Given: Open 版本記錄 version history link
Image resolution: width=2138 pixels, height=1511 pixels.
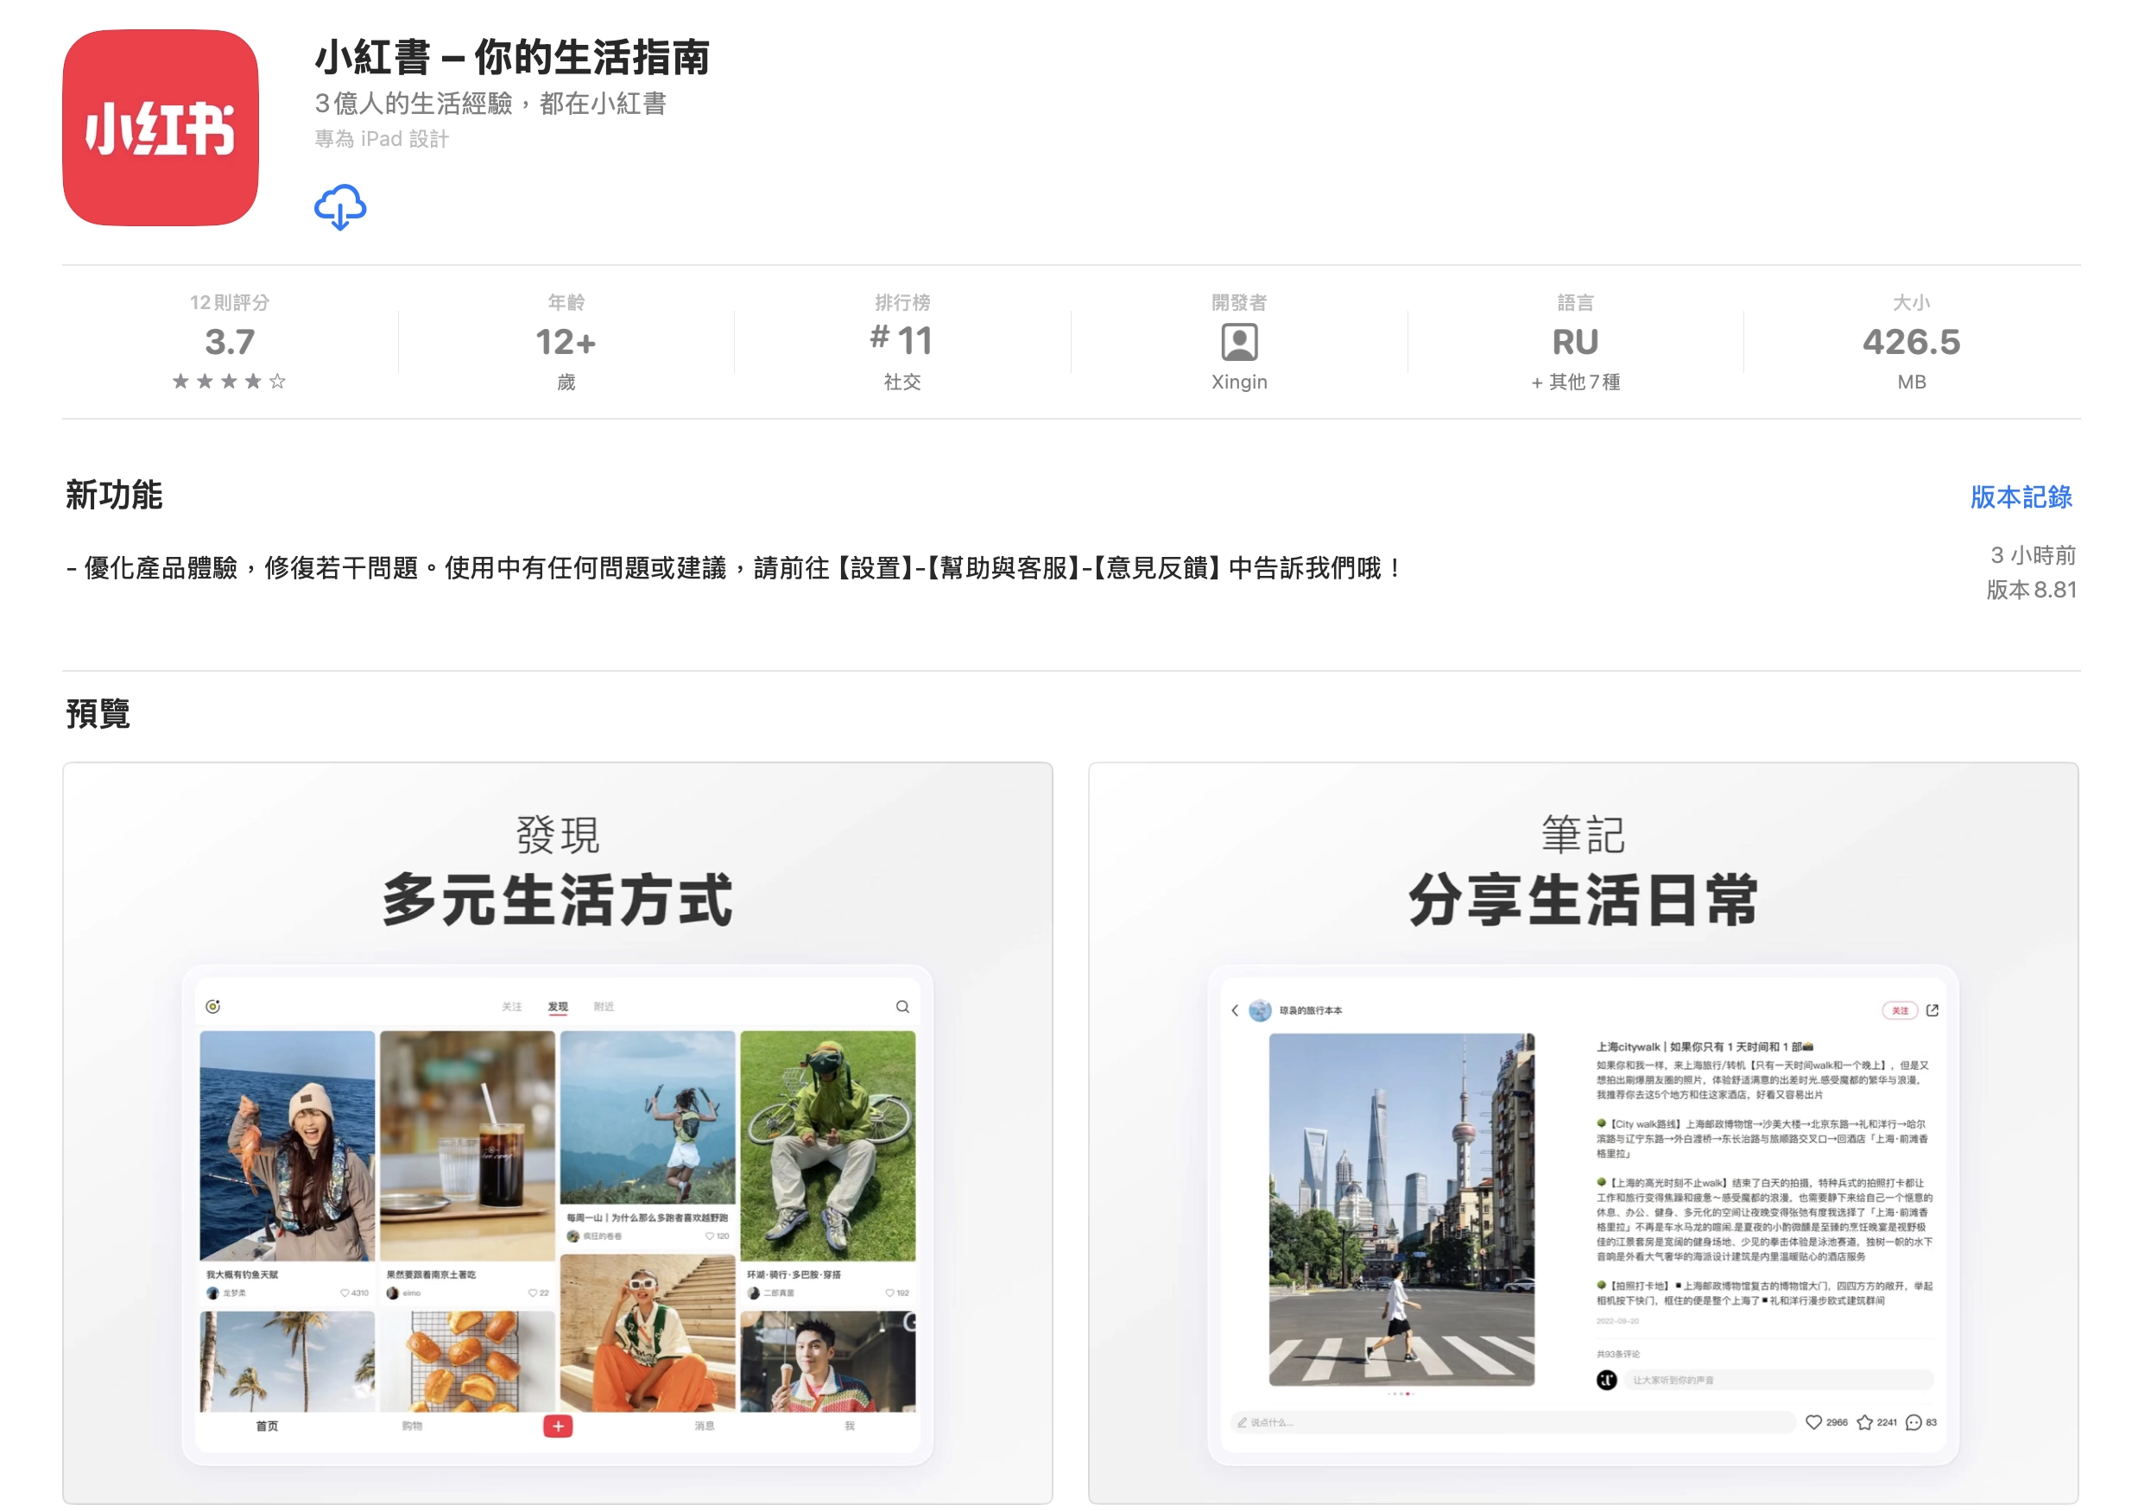Looking at the screenshot, I should pyautogui.click(x=2021, y=496).
